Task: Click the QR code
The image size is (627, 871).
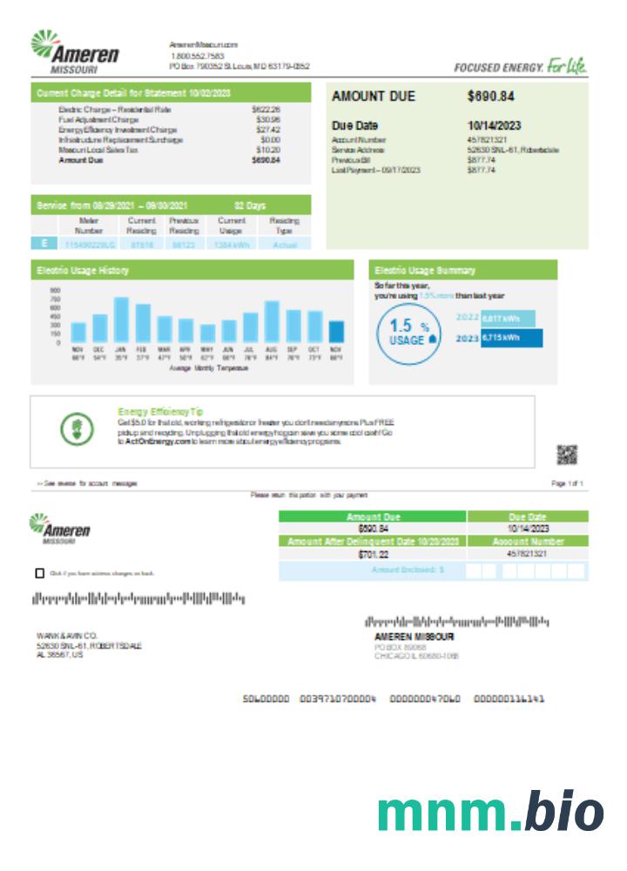Action: coord(567,454)
